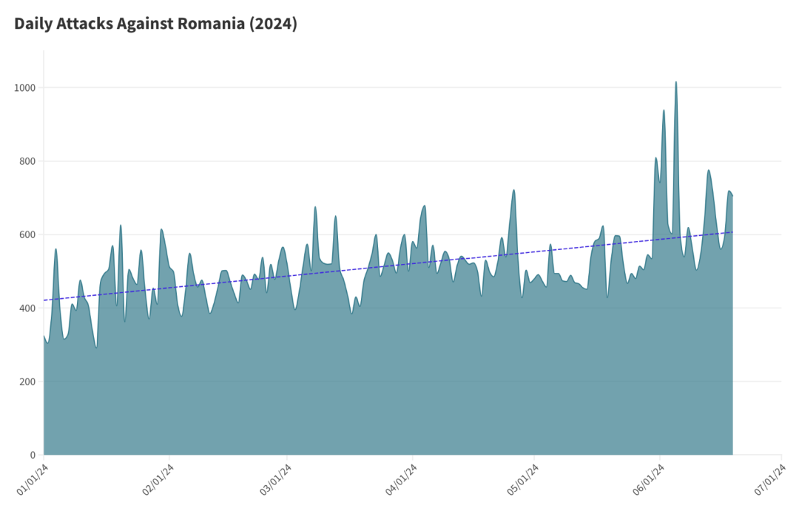Click the 200 label on the y-axis

click(x=28, y=382)
